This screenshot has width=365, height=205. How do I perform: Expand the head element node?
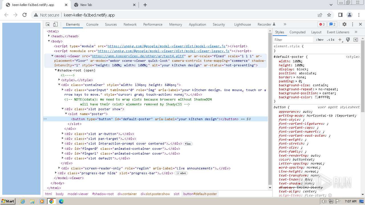click(49, 36)
